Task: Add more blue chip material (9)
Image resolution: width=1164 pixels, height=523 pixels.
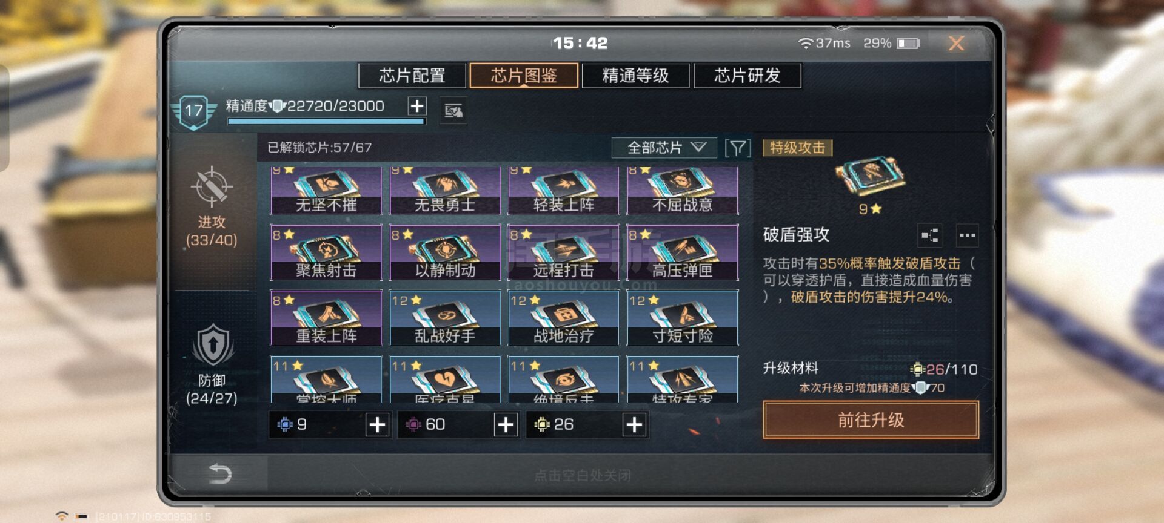Action: pos(377,425)
